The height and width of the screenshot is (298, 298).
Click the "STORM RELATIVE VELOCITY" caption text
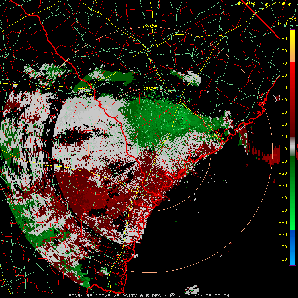point(103,296)
